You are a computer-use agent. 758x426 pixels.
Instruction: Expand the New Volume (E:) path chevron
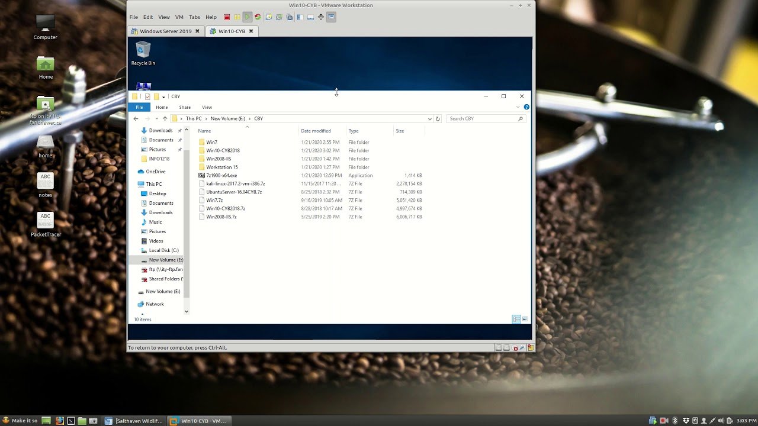pyautogui.click(x=250, y=118)
